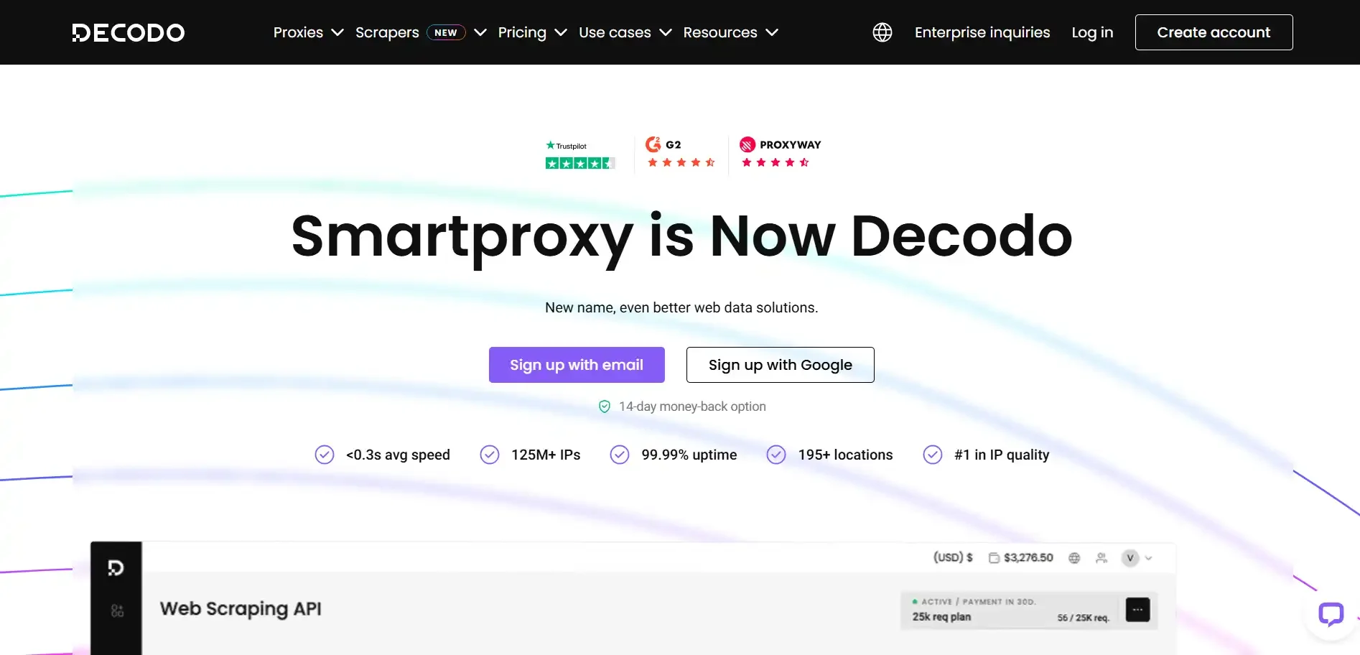Click the Create account button

pos(1214,32)
